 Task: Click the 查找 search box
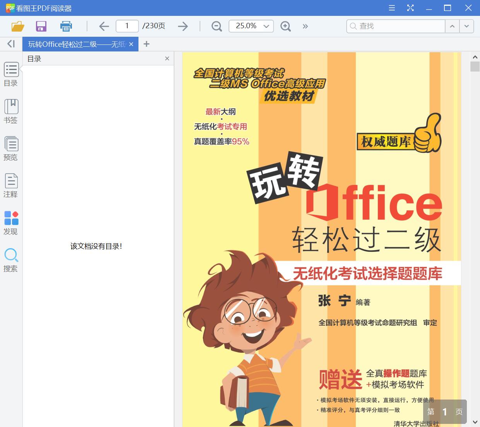click(396, 26)
